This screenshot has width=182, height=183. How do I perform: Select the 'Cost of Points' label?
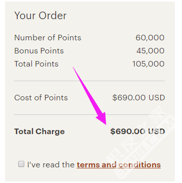click(41, 98)
